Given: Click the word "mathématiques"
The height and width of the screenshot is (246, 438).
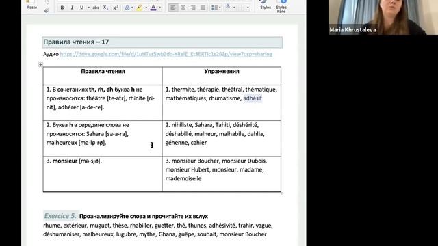Looking at the screenshot, I should (x=185, y=98).
